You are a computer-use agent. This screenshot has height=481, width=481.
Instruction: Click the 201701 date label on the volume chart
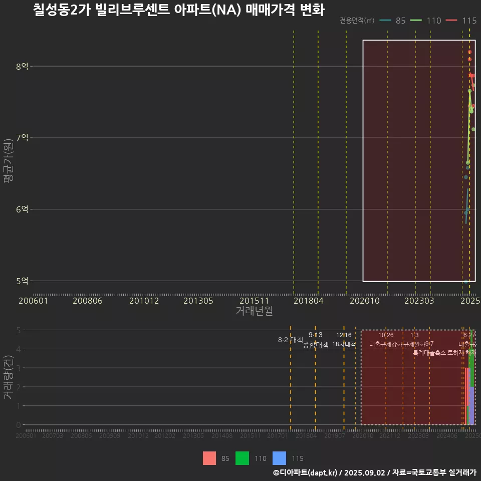pyautogui.click(x=277, y=435)
